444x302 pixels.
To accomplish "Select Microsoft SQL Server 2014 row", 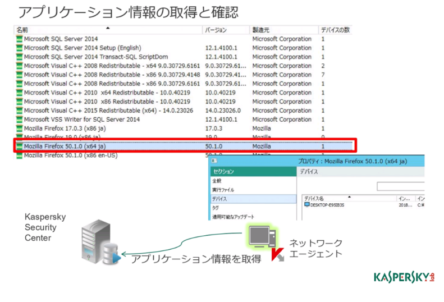I will [x=183, y=39].
